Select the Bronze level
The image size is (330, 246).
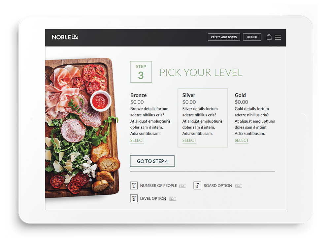click(137, 141)
